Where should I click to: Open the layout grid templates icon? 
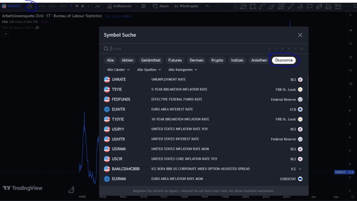(x=144, y=6)
